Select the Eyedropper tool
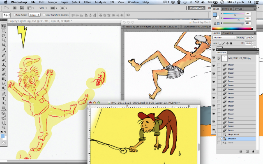263x164 pixels. click(4, 50)
